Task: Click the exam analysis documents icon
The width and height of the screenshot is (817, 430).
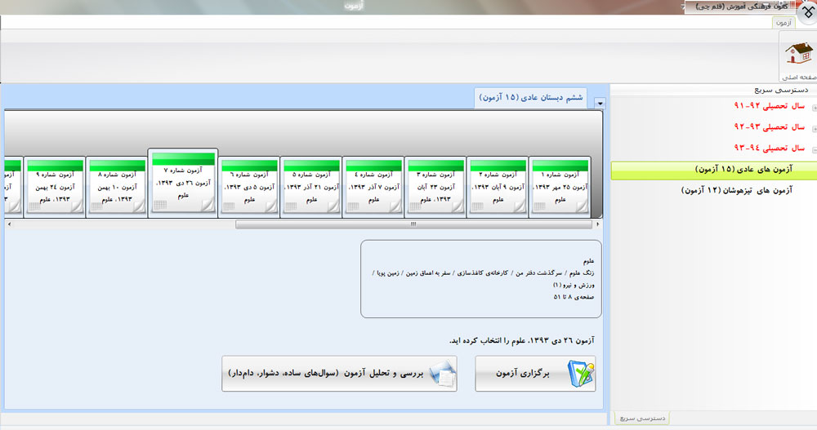Action: pyautogui.click(x=443, y=374)
